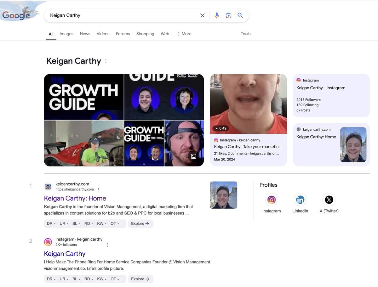This screenshot has height=287, width=378.
Task: Click into the Keigan Carthy search field
Action: (123, 15)
